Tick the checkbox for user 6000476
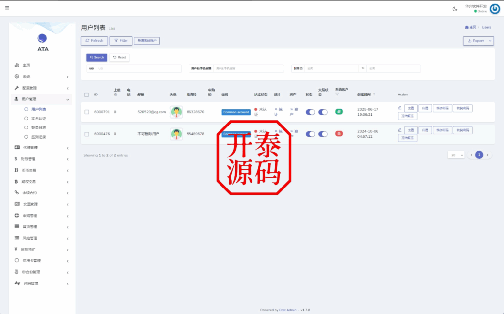The image size is (504, 314). click(87, 134)
